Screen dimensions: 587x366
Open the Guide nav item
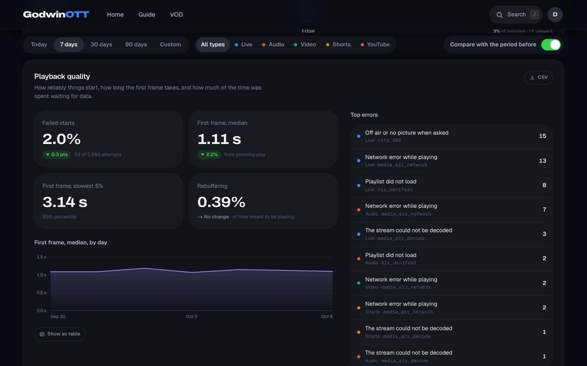[x=147, y=15]
